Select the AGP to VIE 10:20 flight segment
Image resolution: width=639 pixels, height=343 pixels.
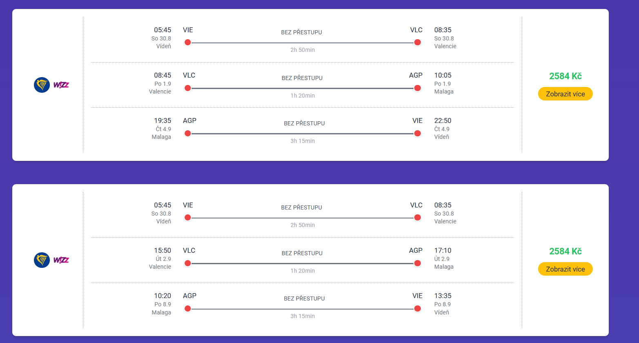[302, 305]
